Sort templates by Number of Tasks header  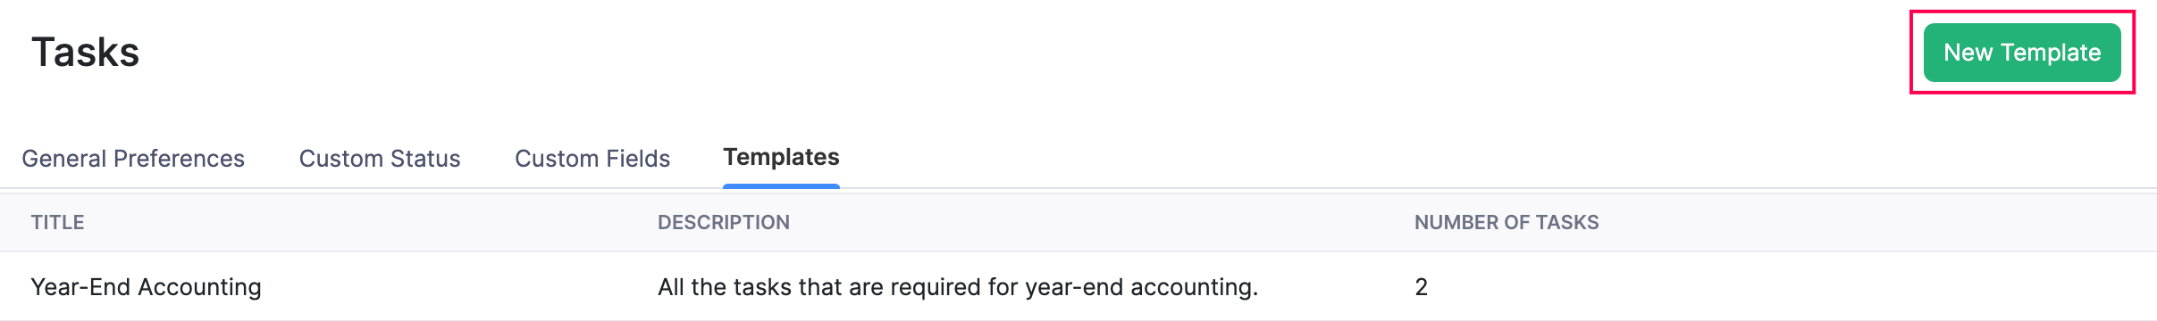1507,223
